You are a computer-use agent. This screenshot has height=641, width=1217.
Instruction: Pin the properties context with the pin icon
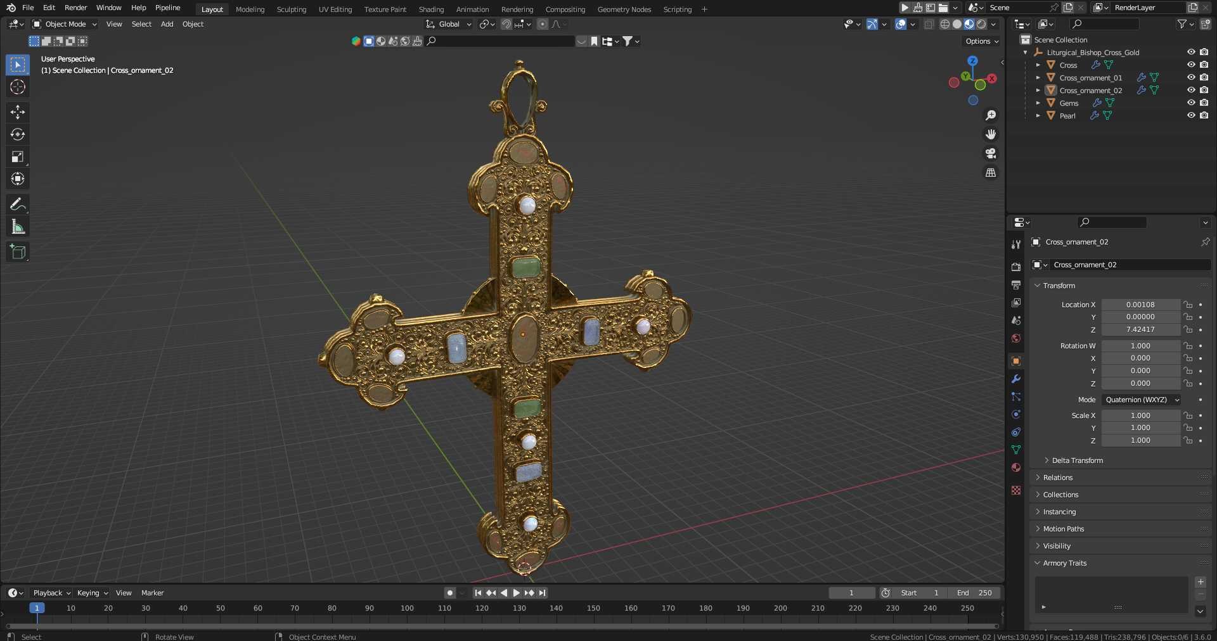1205,242
